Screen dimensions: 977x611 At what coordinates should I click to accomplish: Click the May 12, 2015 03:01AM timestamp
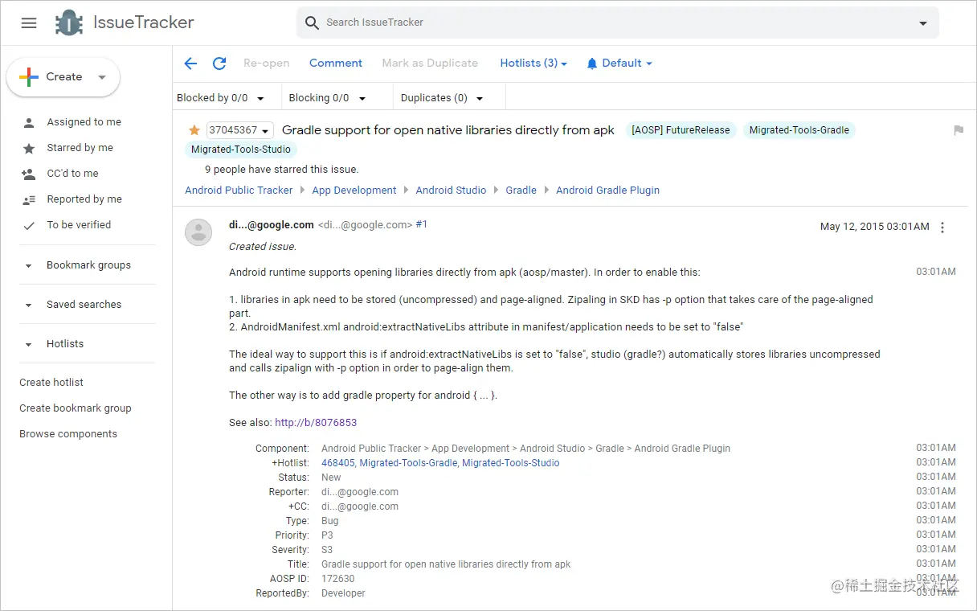click(875, 227)
